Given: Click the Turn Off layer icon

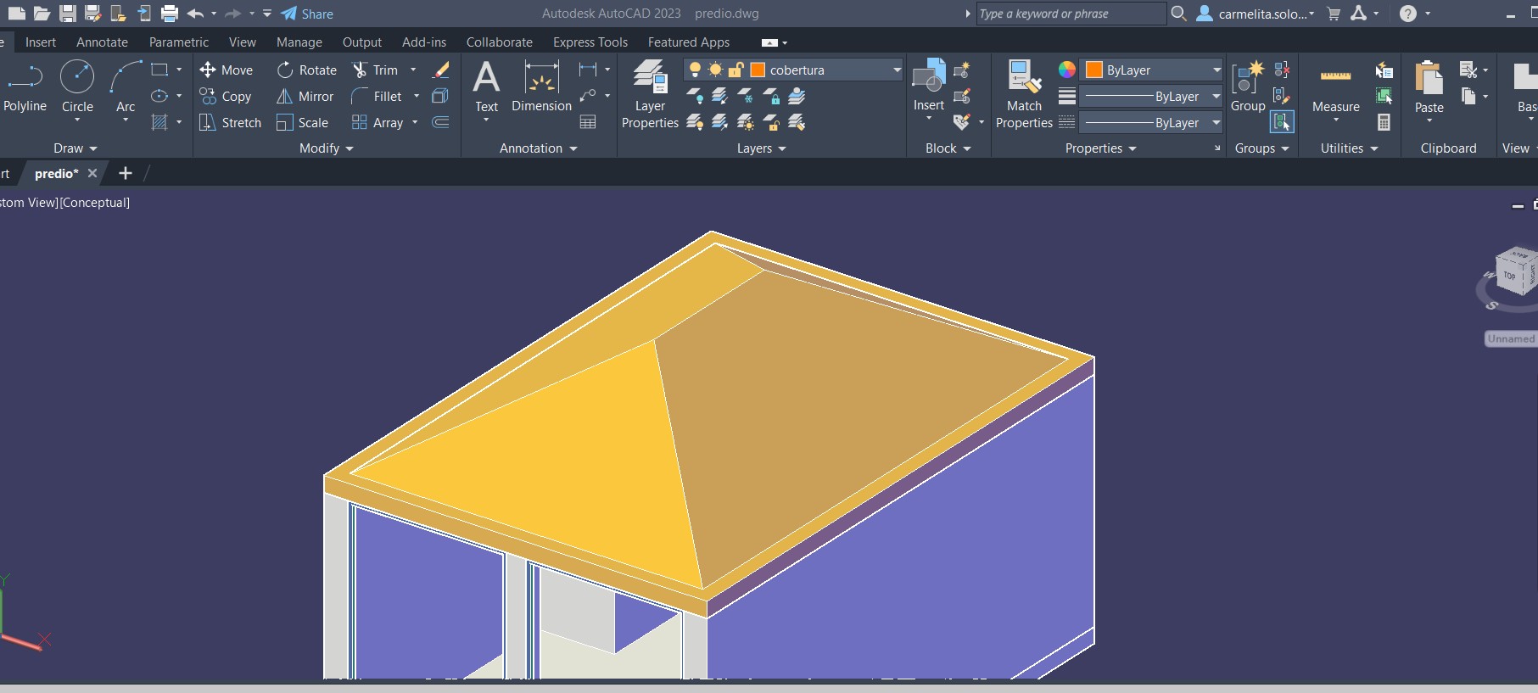Looking at the screenshot, I should (695, 96).
